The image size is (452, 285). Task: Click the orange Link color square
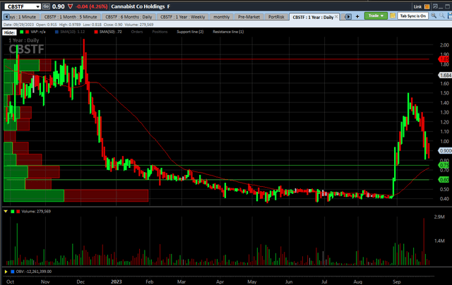click(427, 6)
